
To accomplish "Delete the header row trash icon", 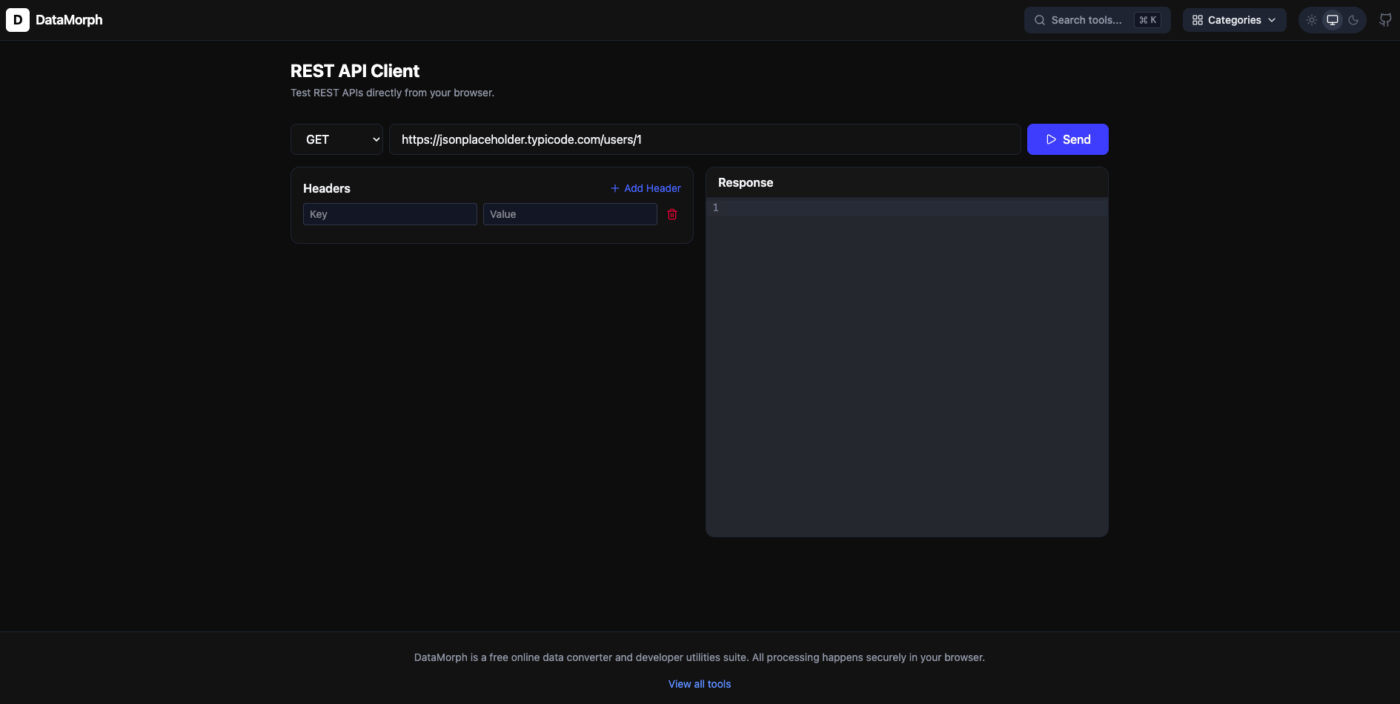I will 672,214.
